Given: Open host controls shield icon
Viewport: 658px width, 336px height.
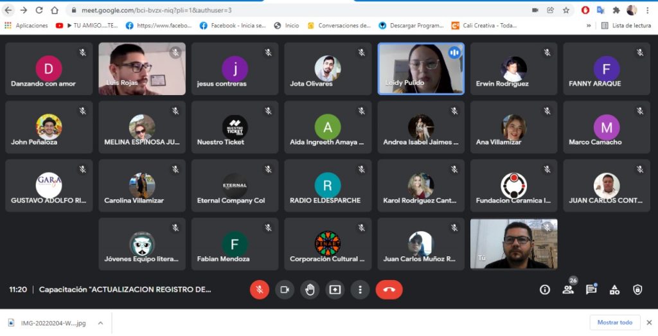Looking at the screenshot, I should (x=637, y=290).
